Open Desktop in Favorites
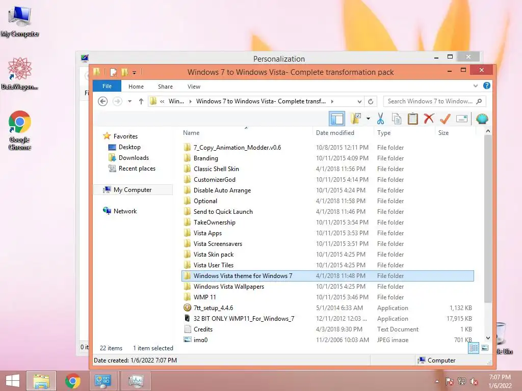Screen dimensions: 522x391 (129, 147)
